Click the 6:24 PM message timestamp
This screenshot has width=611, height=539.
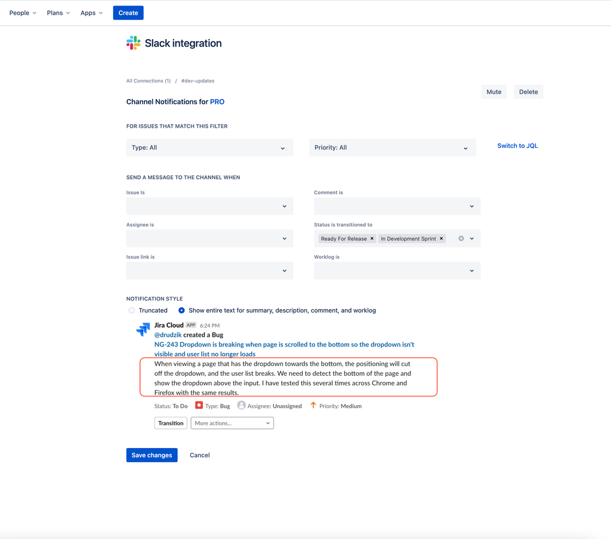click(210, 326)
